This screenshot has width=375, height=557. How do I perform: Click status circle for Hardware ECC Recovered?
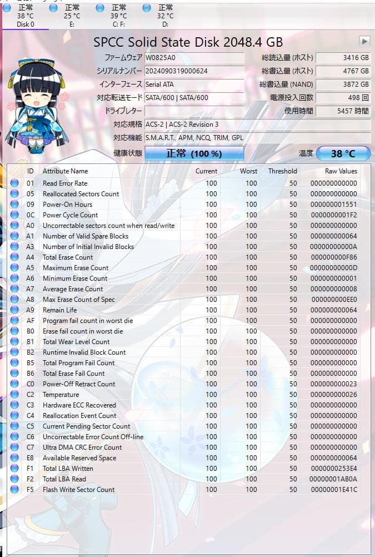(x=14, y=405)
